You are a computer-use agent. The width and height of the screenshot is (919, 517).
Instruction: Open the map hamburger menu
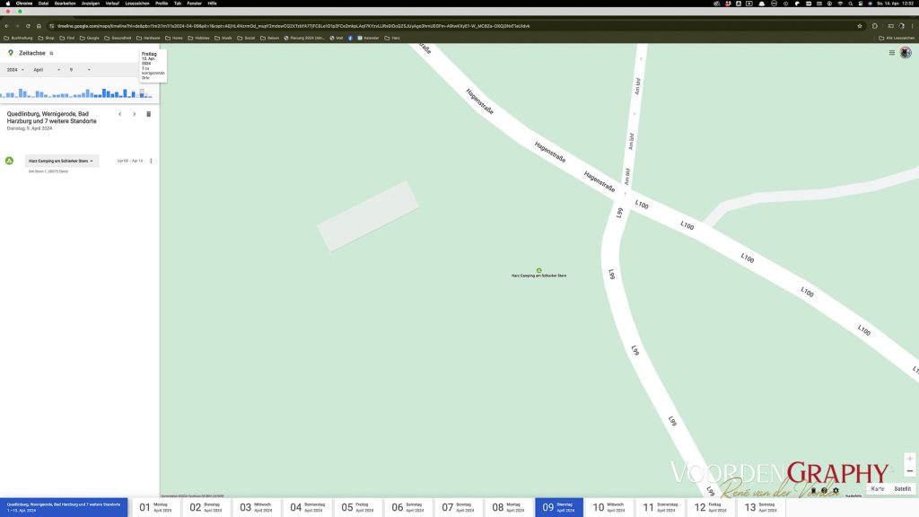(891, 53)
